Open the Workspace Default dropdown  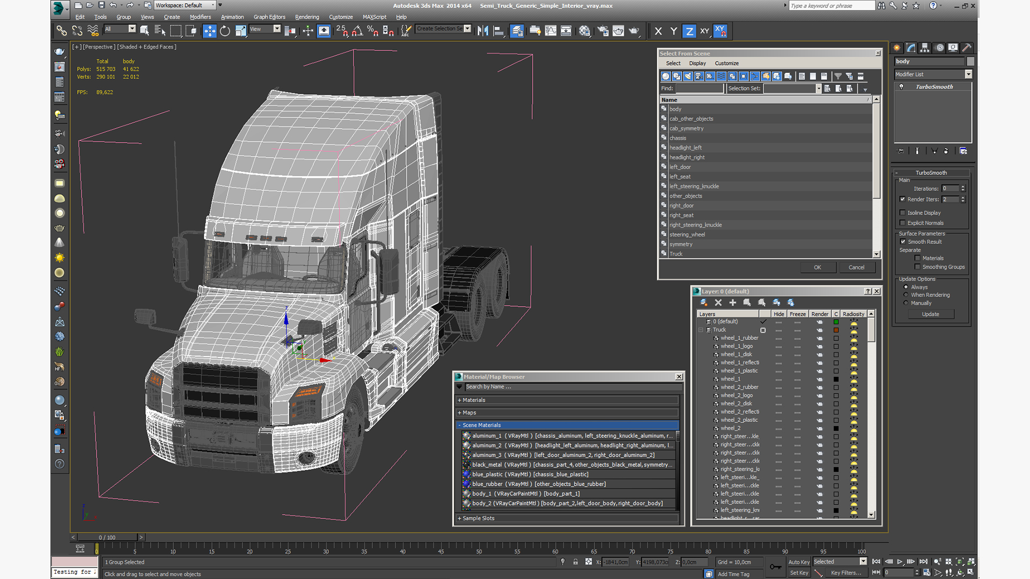(185, 5)
